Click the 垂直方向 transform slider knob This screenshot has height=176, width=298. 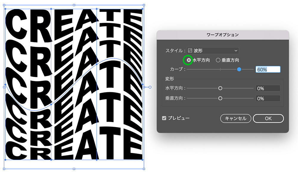tap(220, 98)
